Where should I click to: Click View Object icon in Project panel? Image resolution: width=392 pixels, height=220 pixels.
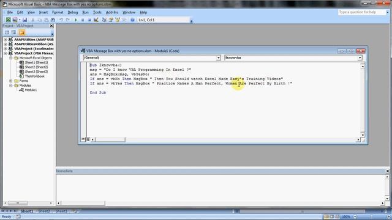13,32
